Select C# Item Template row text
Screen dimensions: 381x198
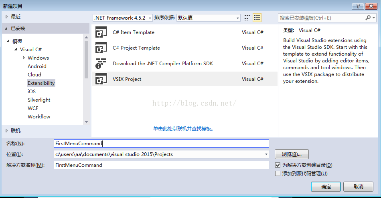coord(134,32)
